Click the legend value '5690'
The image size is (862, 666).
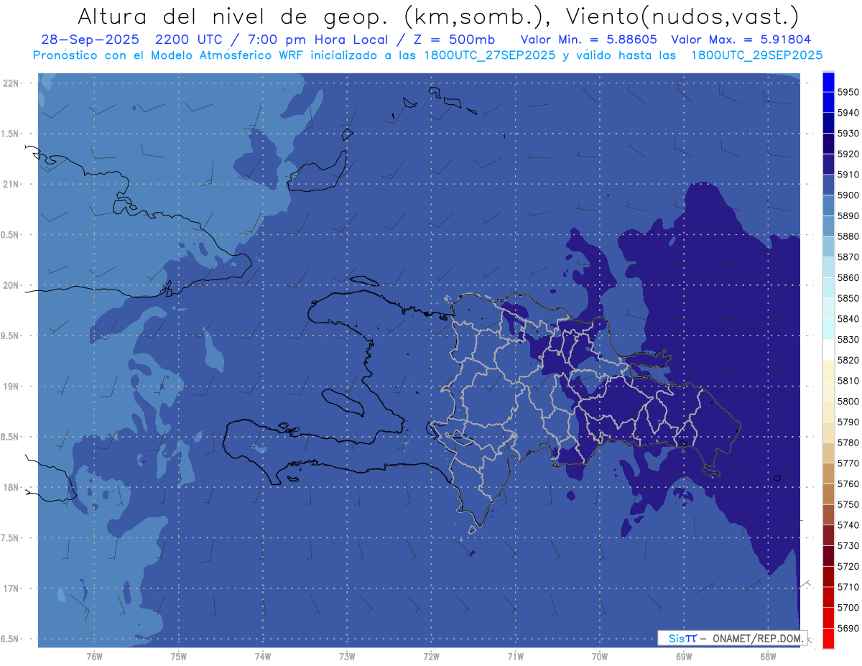coord(848,628)
